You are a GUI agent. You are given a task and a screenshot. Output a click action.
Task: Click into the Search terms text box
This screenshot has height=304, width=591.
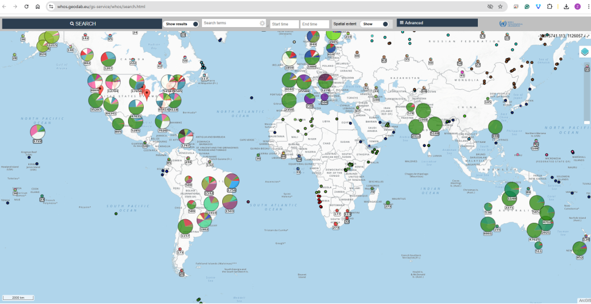pyautogui.click(x=230, y=24)
